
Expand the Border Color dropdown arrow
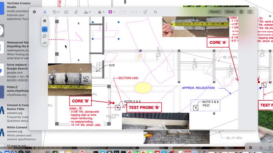pos(114,12)
